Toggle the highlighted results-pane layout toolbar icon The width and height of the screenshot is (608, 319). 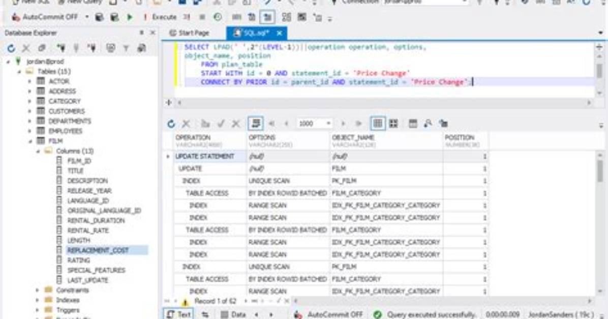pyautogui.click(x=267, y=17)
